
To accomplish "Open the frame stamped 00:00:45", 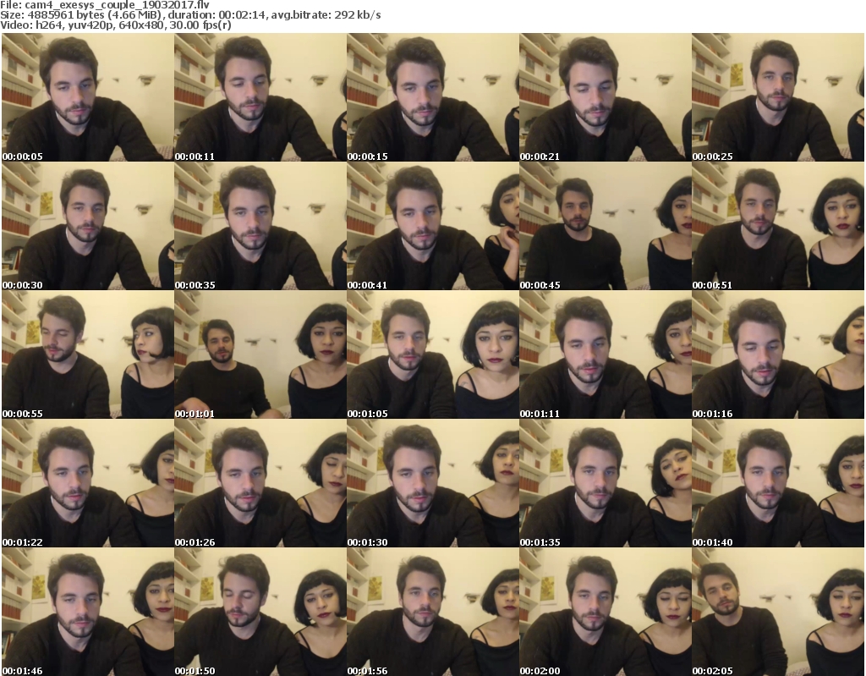I will [x=606, y=226].
